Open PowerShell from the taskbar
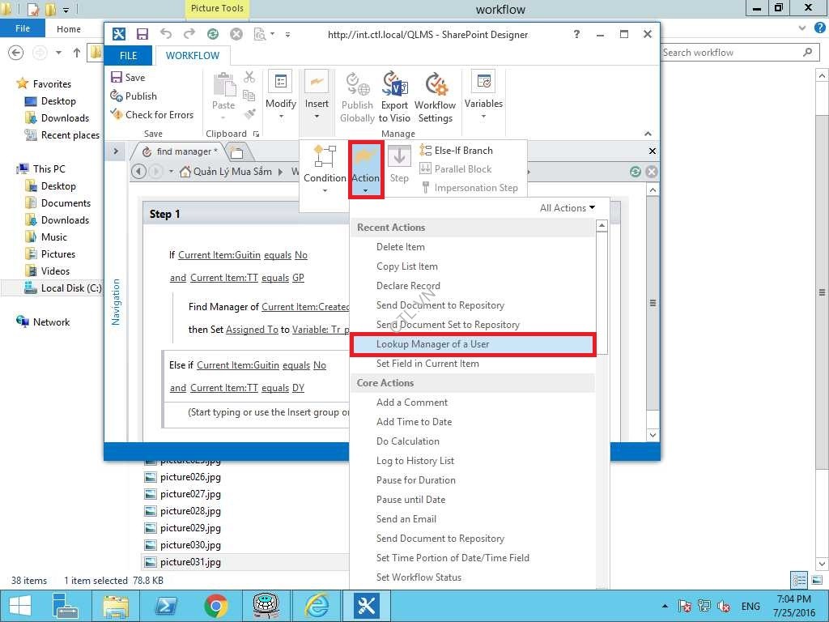Viewport: 829px width, 622px height. [167, 605]
